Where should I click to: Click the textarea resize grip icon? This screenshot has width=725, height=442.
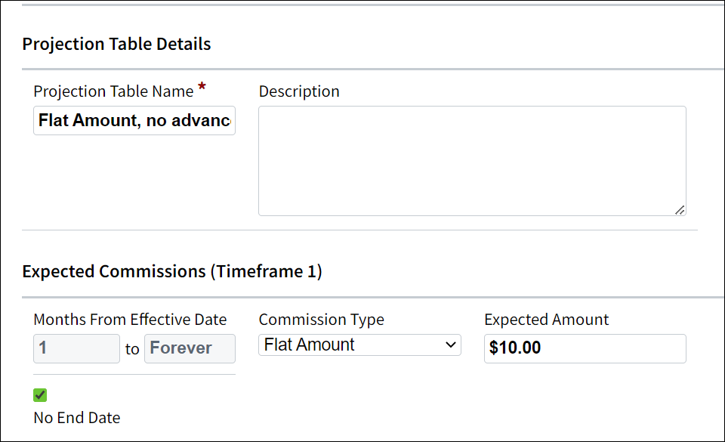[679, 209]
